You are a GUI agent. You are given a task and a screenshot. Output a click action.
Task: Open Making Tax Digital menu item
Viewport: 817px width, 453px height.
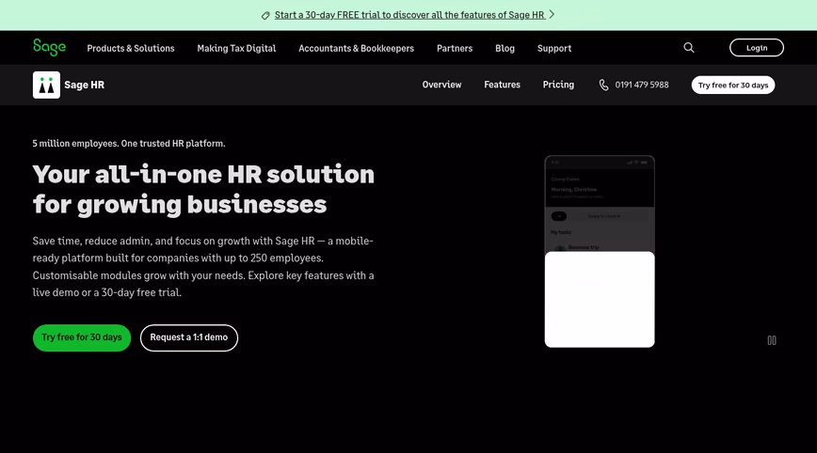[x=236, y=48]
